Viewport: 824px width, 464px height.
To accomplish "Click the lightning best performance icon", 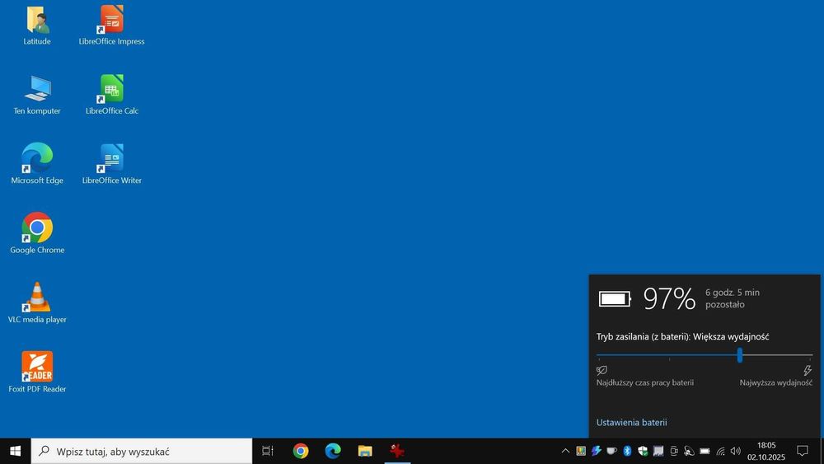I will point(808,371).
